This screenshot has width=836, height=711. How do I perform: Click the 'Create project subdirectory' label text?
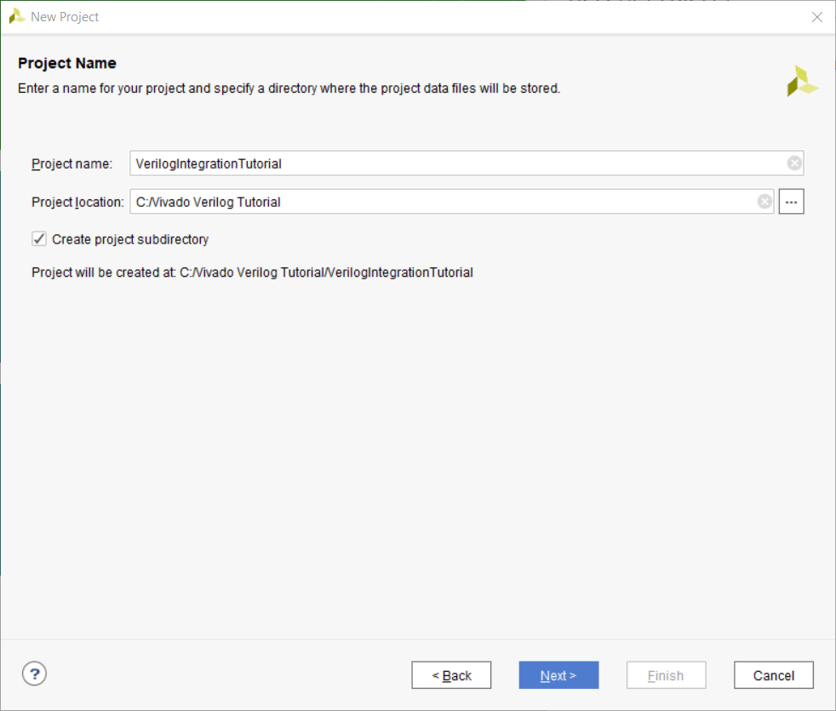point(130,239)
